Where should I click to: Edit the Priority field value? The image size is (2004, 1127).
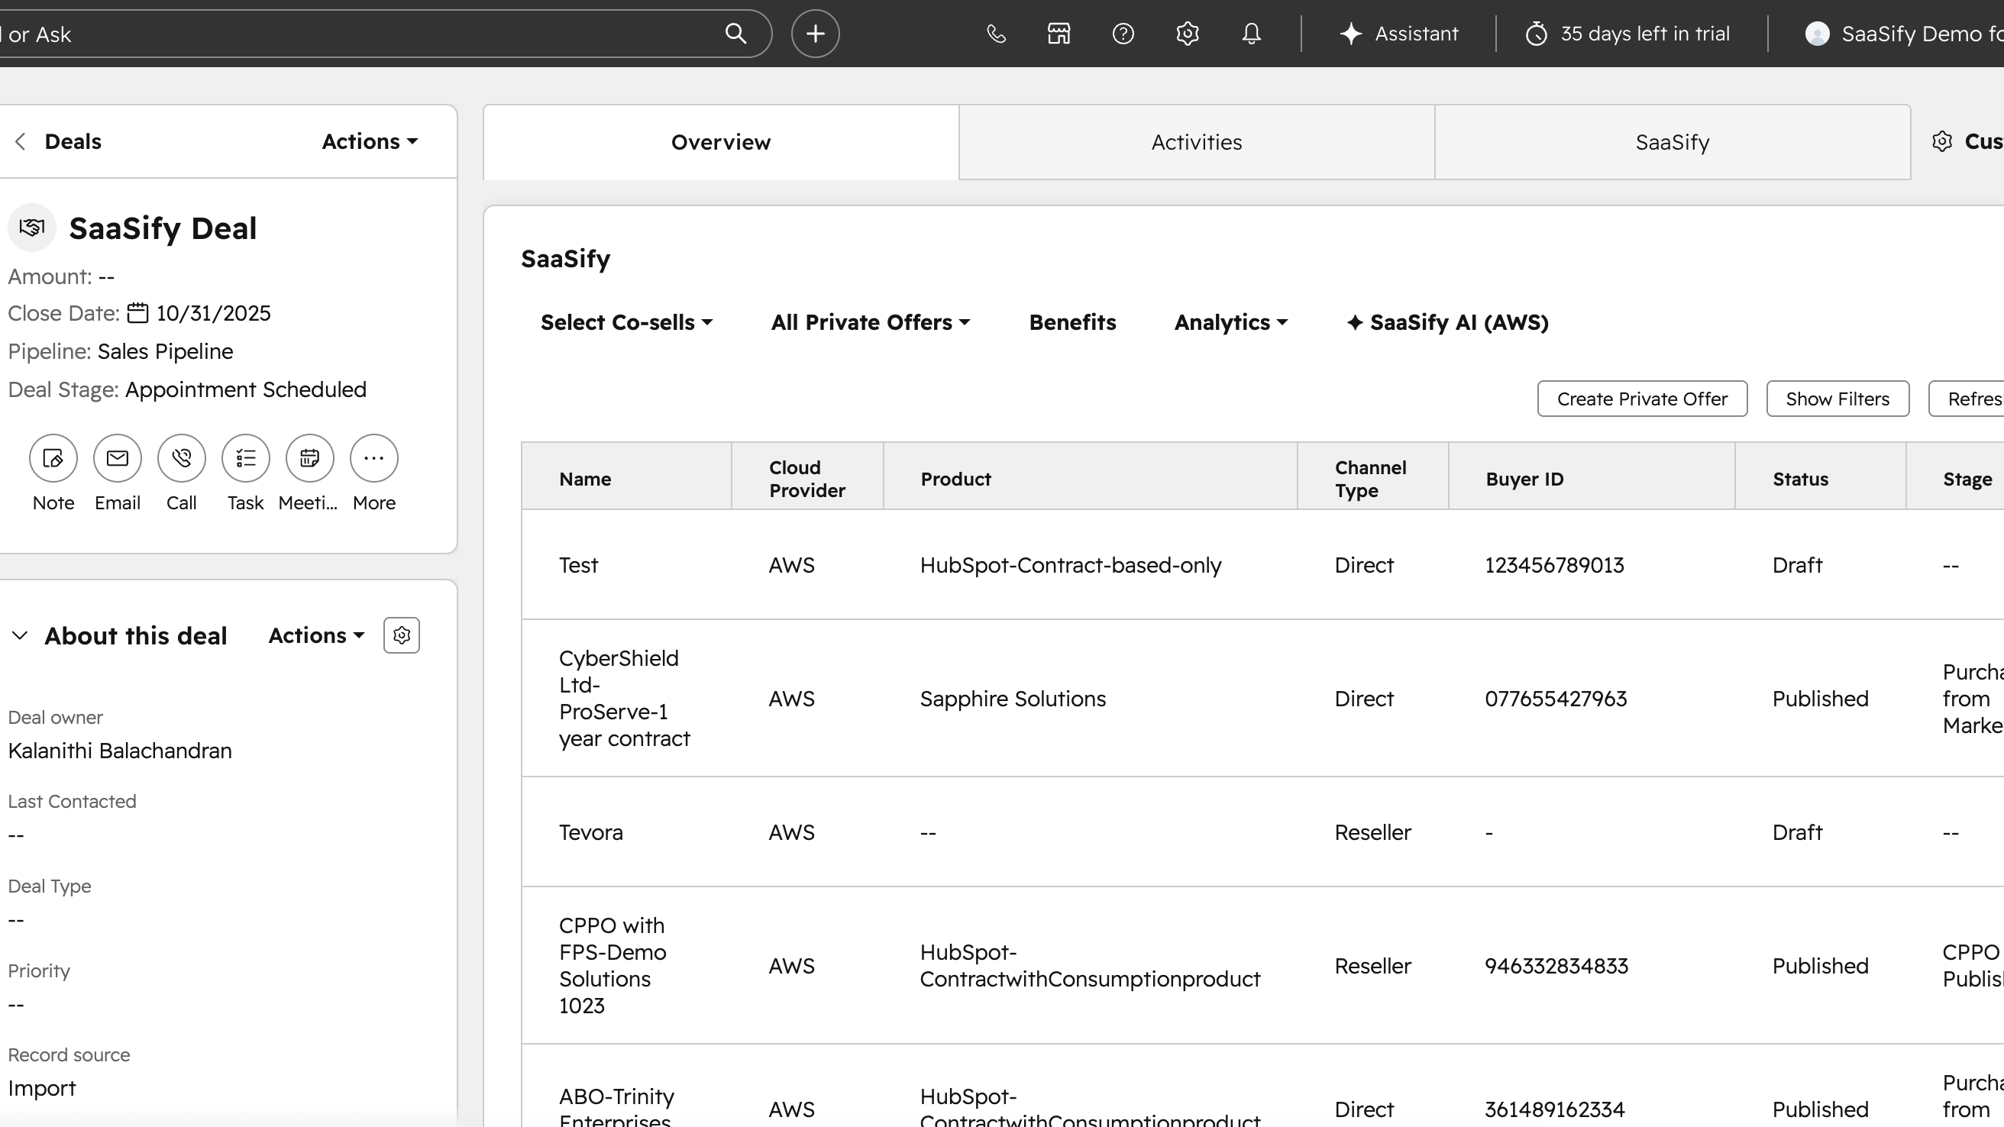[16, 1005]
